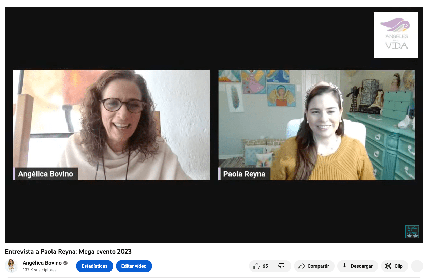
Task: Share the video with Compartir
Action: pyautogui.click(x=314, y=266)
